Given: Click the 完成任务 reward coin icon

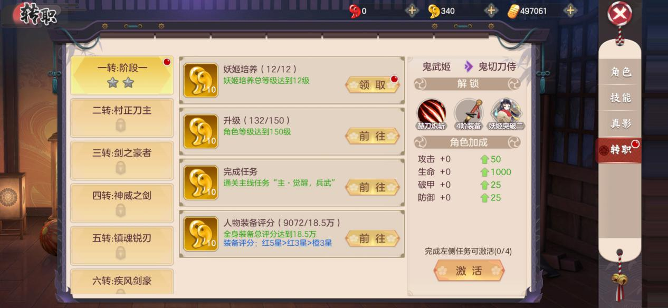Looking at the screenshot, I should tap(201, 183).
